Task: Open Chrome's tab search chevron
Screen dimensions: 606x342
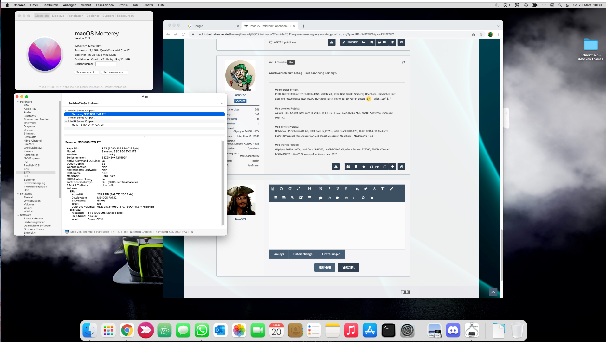Action: coord(498,26)
